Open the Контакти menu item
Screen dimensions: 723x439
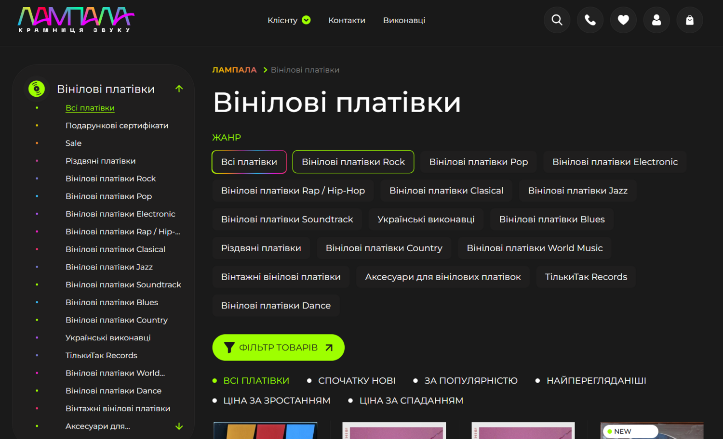(x=347, y=20)
